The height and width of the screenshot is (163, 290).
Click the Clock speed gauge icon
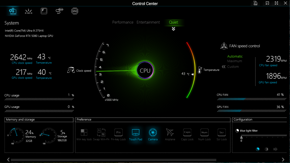pos(71,70)
